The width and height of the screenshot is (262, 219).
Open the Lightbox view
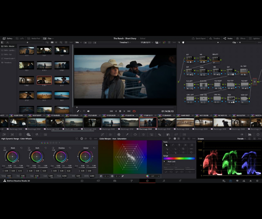click(x=254, y=38)
